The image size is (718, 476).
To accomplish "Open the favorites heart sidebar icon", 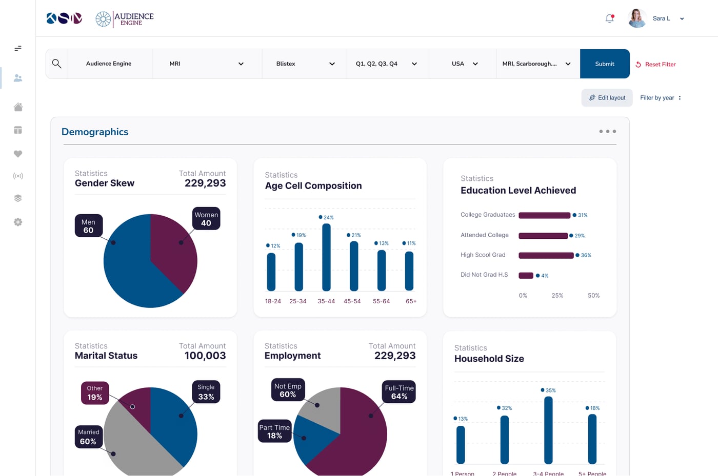I will (18, 154).
